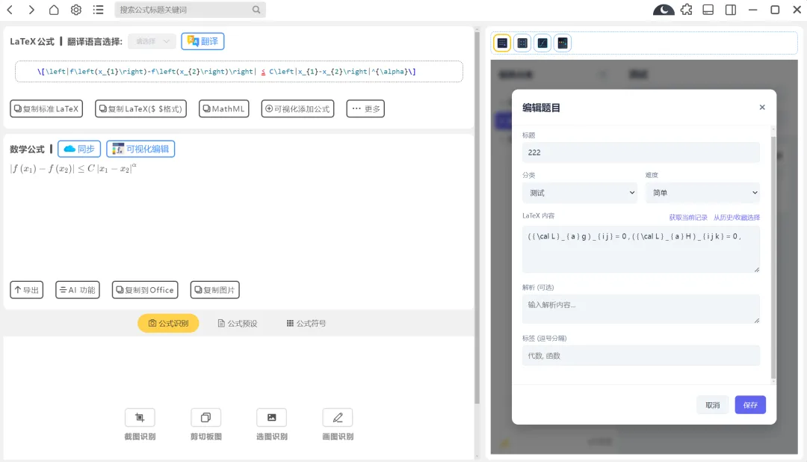
Task: Toggle dark mode moon icon
Action: [x=664, y=9]
